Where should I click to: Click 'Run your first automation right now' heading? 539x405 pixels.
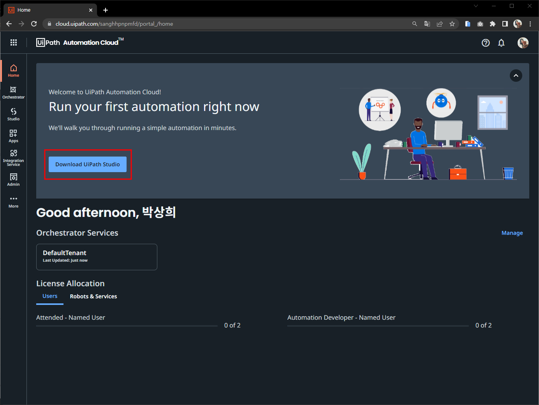(154, 107)
